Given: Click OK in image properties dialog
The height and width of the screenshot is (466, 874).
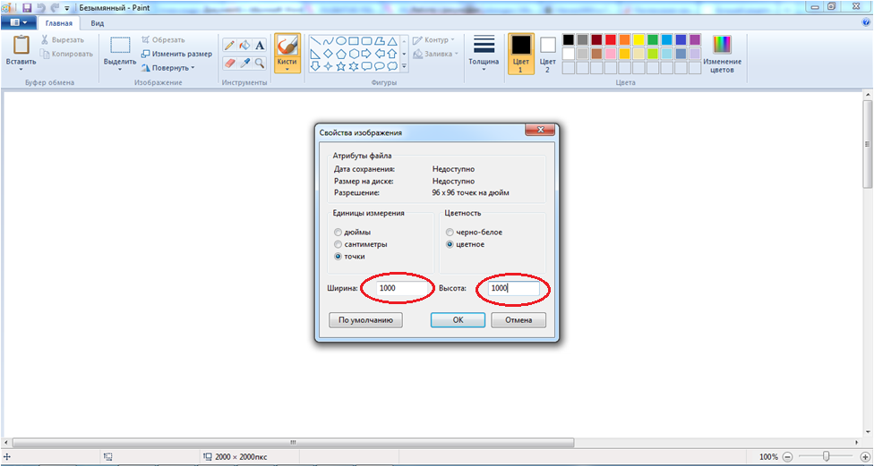Looking at the screenshot, I should click(x=458, y=320).
